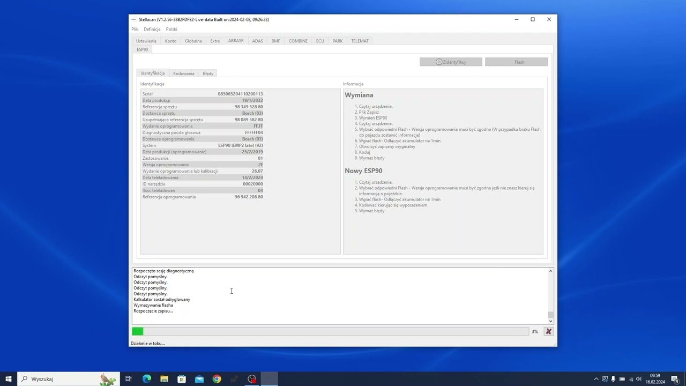Click the 'Rozpoczęto sesję diagnostyczną' log line

point(163,271)
